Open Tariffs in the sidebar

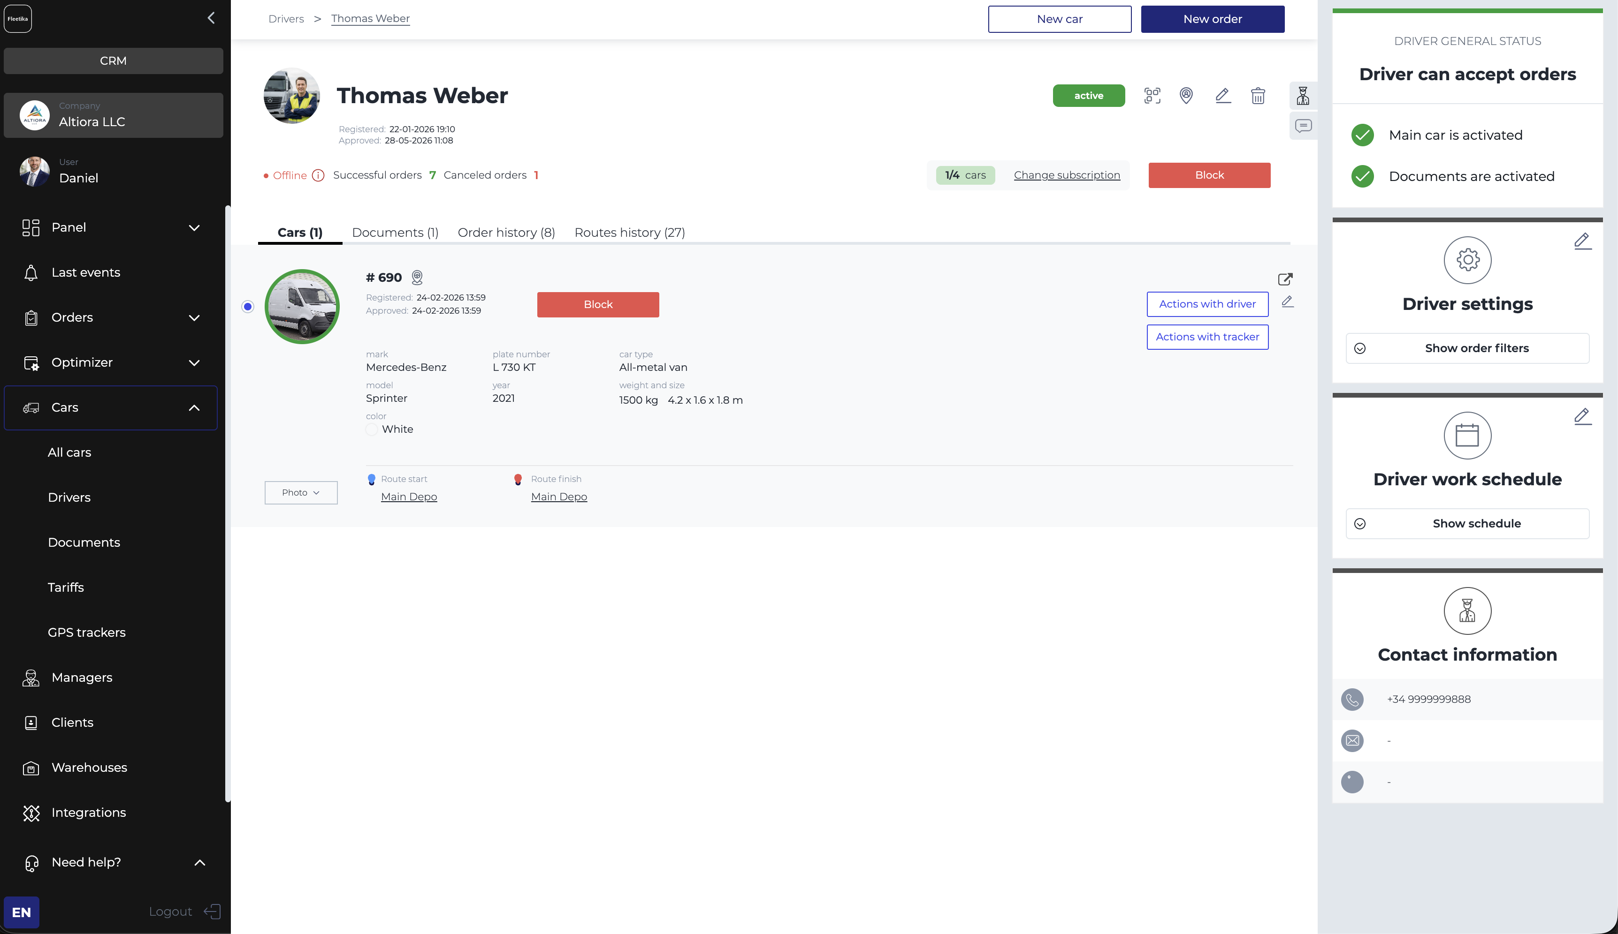tap(66, 588)
